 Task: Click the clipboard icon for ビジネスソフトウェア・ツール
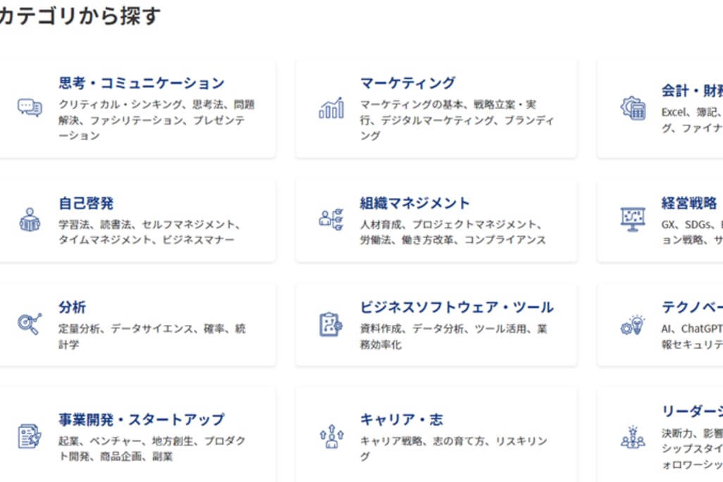click(331, 324)
